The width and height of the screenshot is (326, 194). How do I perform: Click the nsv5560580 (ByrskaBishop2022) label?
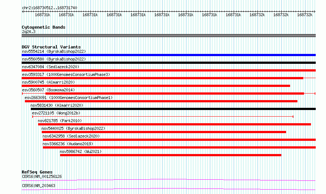click(54, 59)
